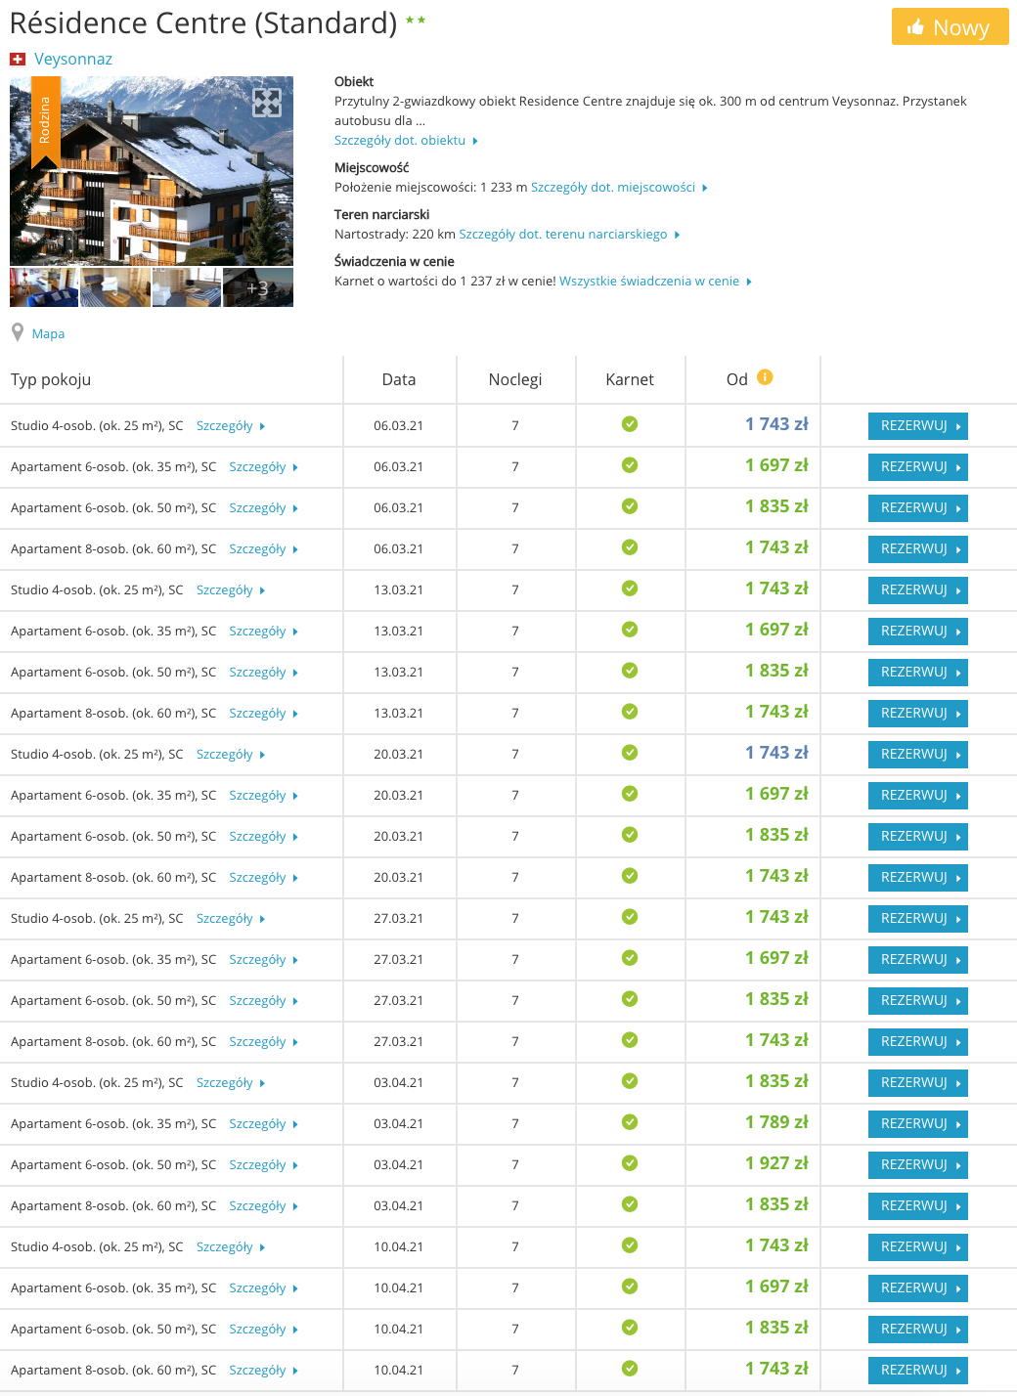Screen dimensions: 1017x1396
Task: Click Karnet checkmark for Studio 06.03.21
Action: coord(630,424)
